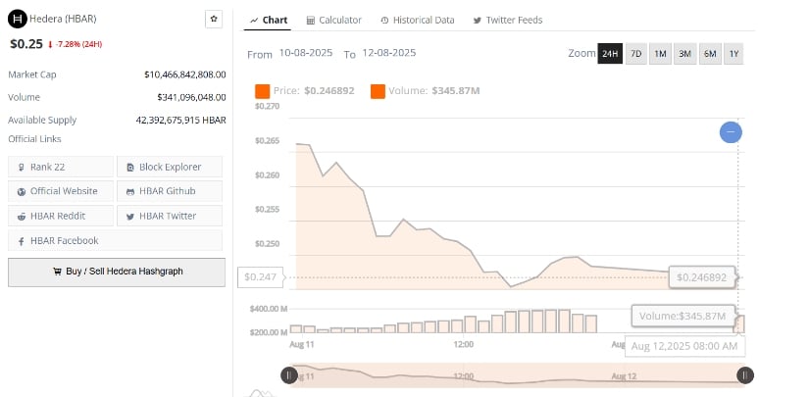Click the HBAR Github icon

click(130, 191)
